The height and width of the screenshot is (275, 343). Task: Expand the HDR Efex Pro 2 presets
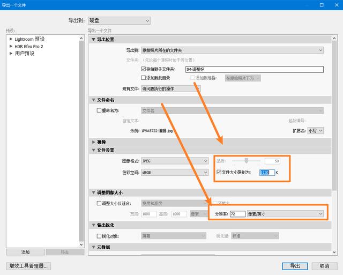[11, 46]
